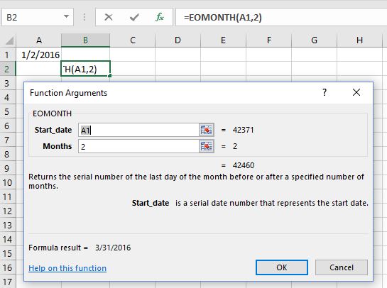This screenshot has width=387, height=288.
Task: Select column D header
Action: (178, 40)
